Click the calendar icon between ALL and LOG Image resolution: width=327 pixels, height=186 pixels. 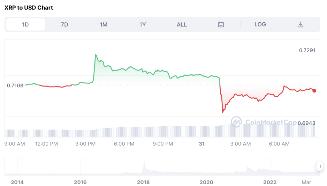coord(221,24)
